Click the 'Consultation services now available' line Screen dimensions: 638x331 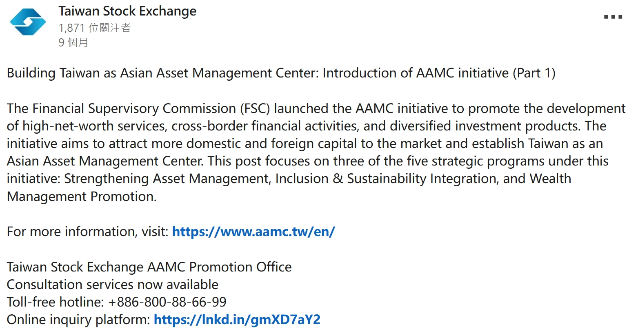tap(113, 285)
